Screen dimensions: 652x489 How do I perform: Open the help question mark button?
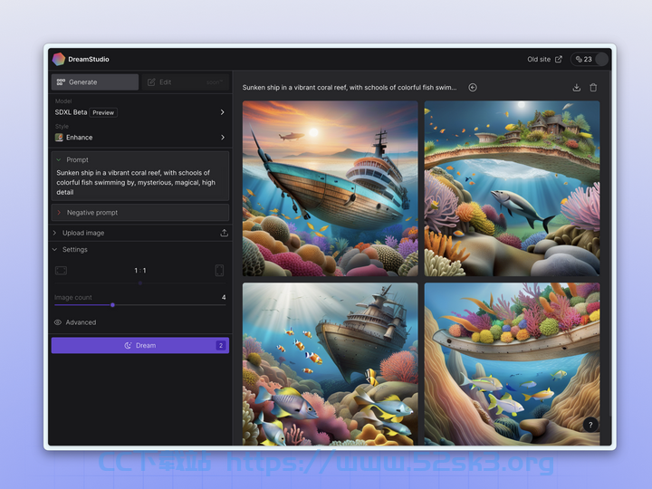(590, 425)
